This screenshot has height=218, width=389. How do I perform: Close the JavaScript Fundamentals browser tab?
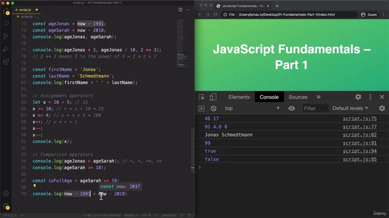pos(268,6)
